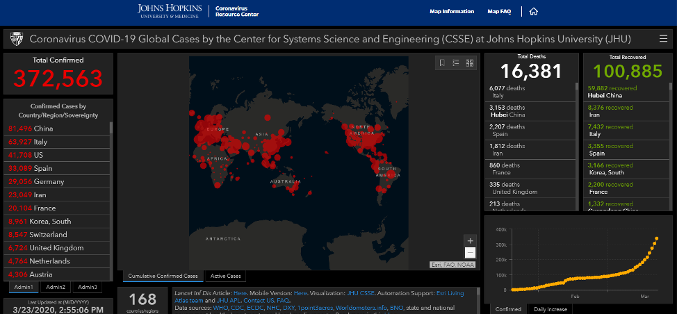The image size is (677, 314).
Task: Open the BNO data source link
Action: pos(396,308)
